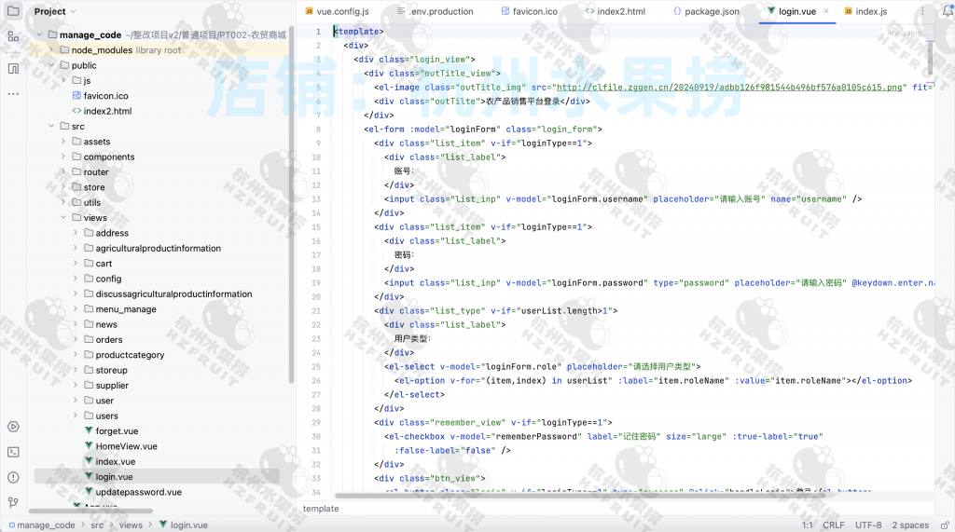Click the CRLF line separator indicator
This screenshot has height=532, width=955.
pyautogui.click(x=833, y=525)
